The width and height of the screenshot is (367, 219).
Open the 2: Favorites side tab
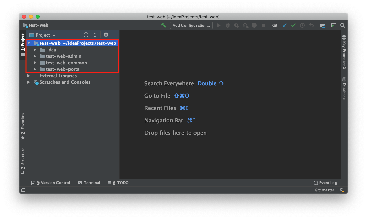[23, 126]
